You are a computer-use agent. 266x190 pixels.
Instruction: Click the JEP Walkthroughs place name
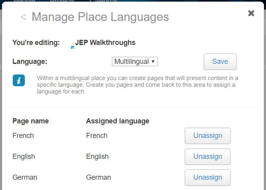click(105, 43)
